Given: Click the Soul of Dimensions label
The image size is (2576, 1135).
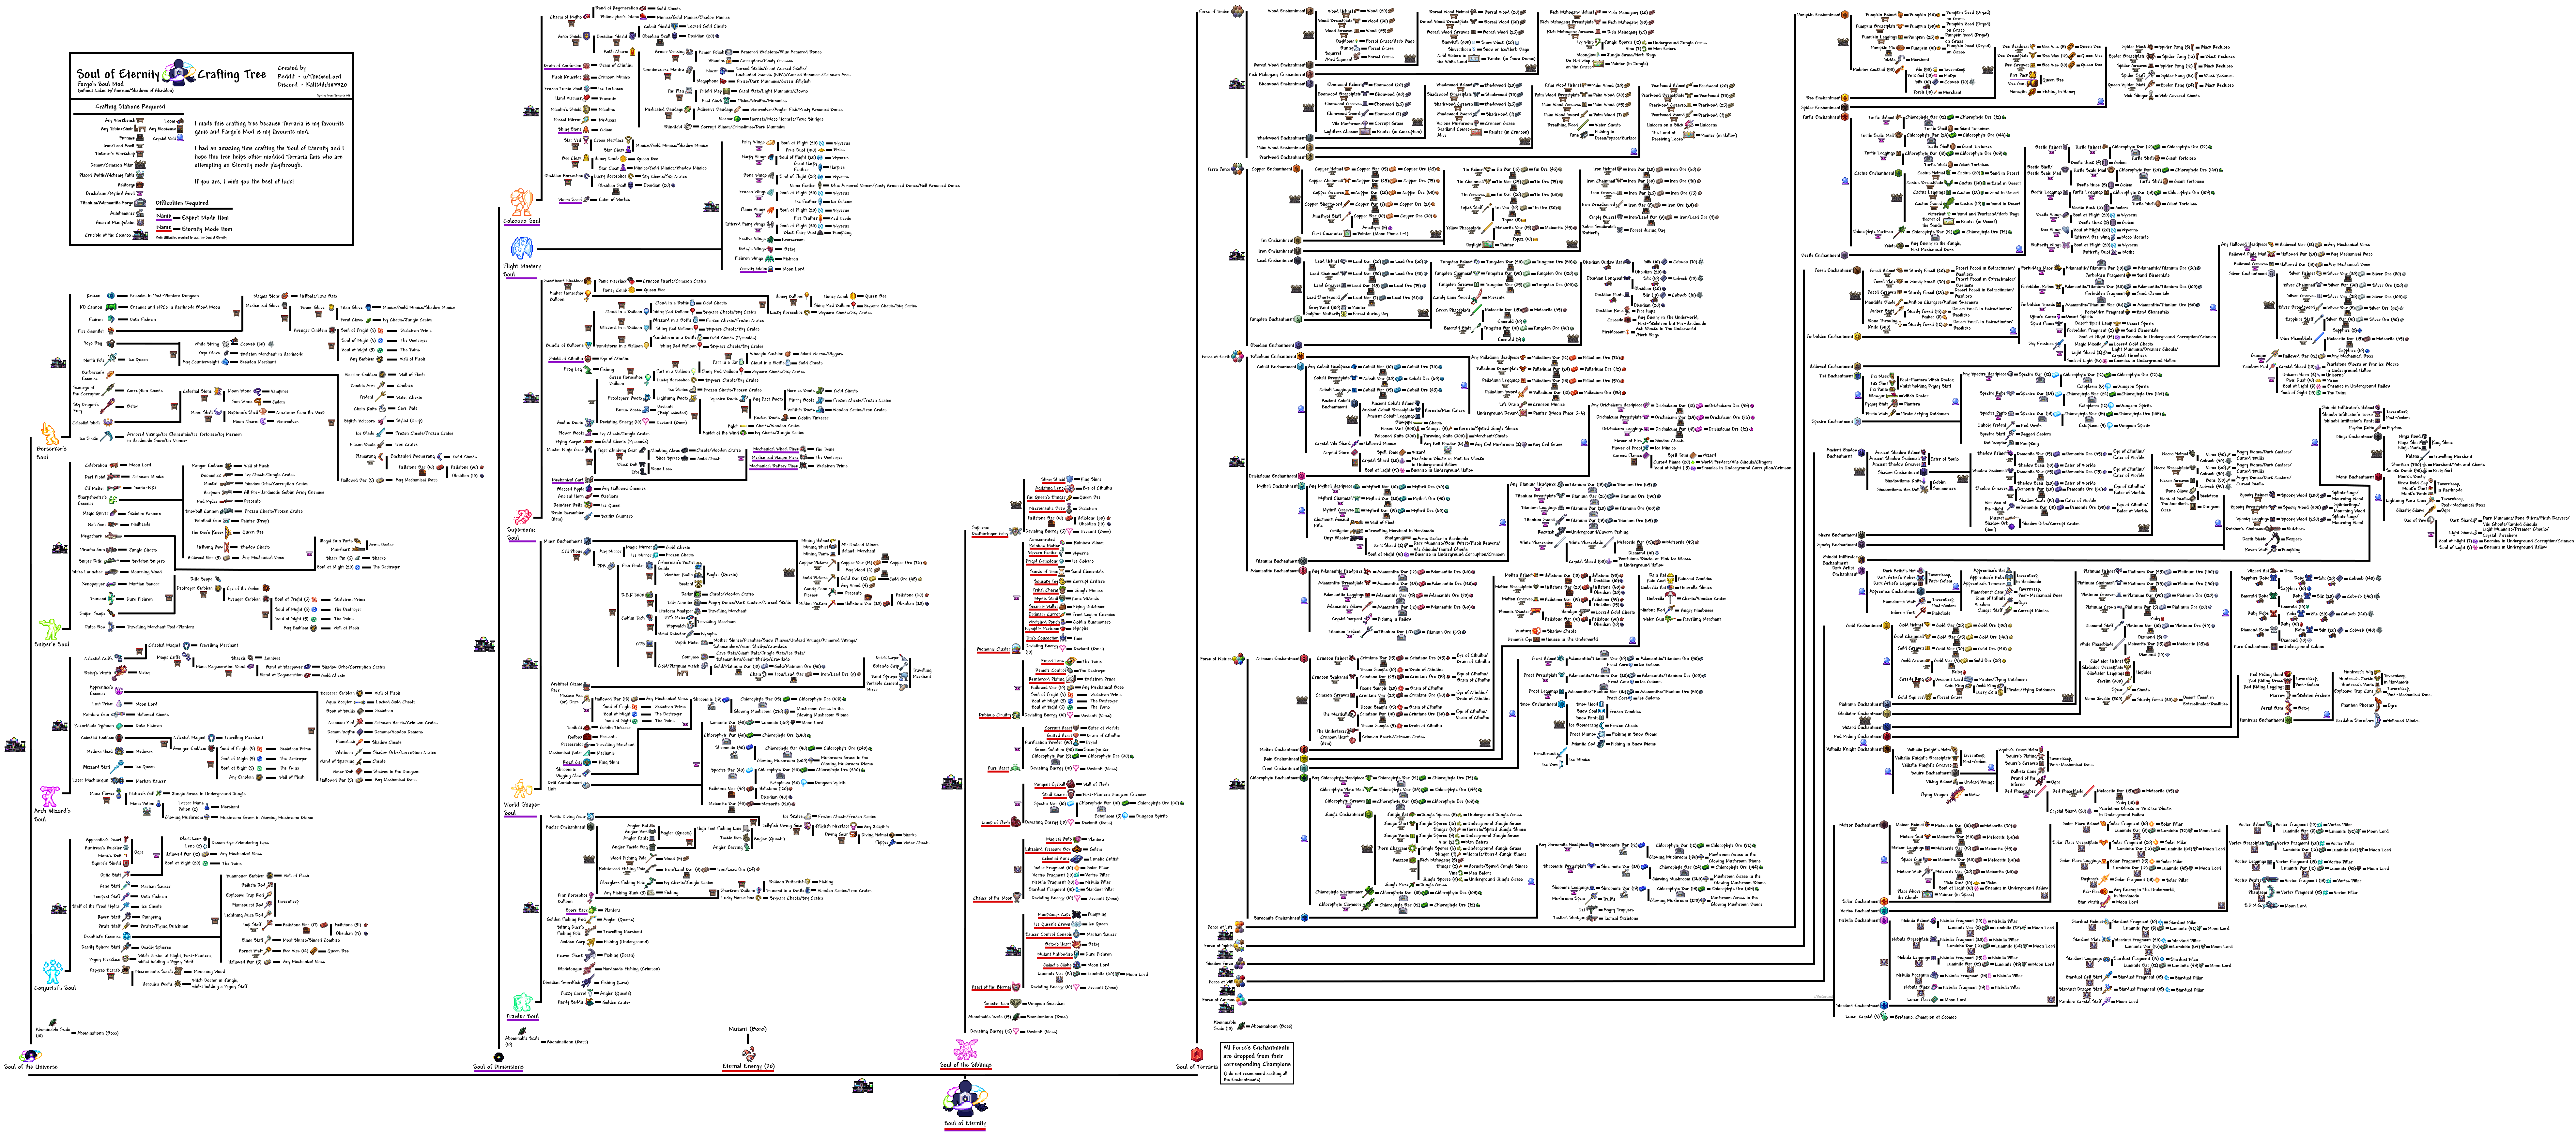Looking at the screenshot, I should coord(498,1067).
